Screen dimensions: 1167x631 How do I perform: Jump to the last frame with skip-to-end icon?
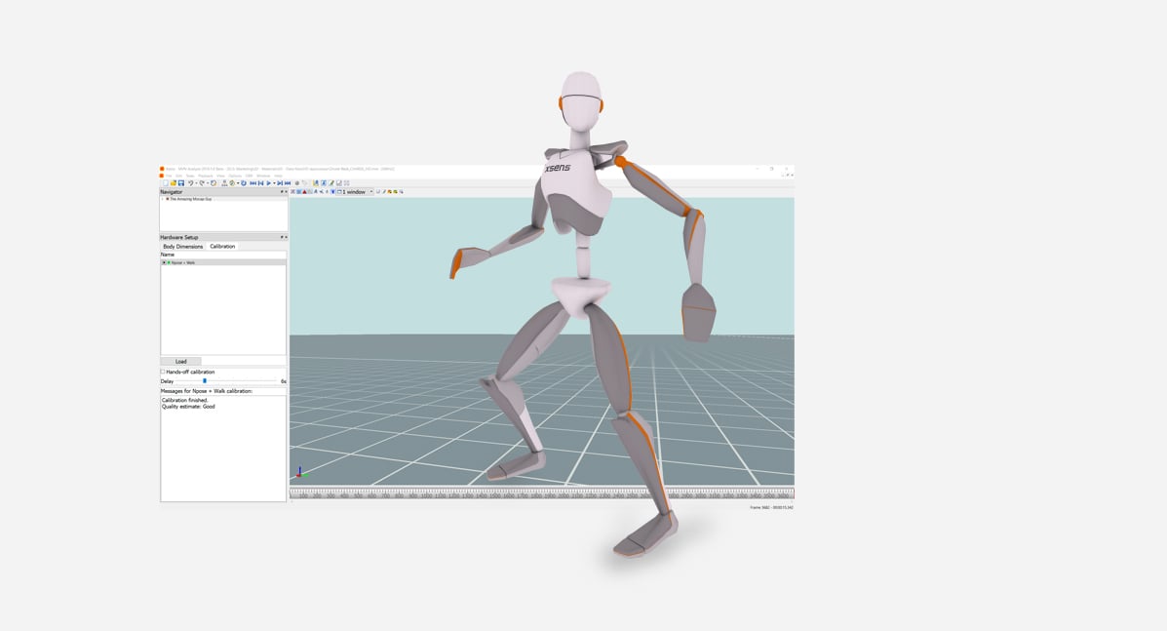pos(286,183)
